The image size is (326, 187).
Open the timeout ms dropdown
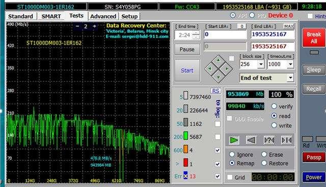[x=290, y=64]
